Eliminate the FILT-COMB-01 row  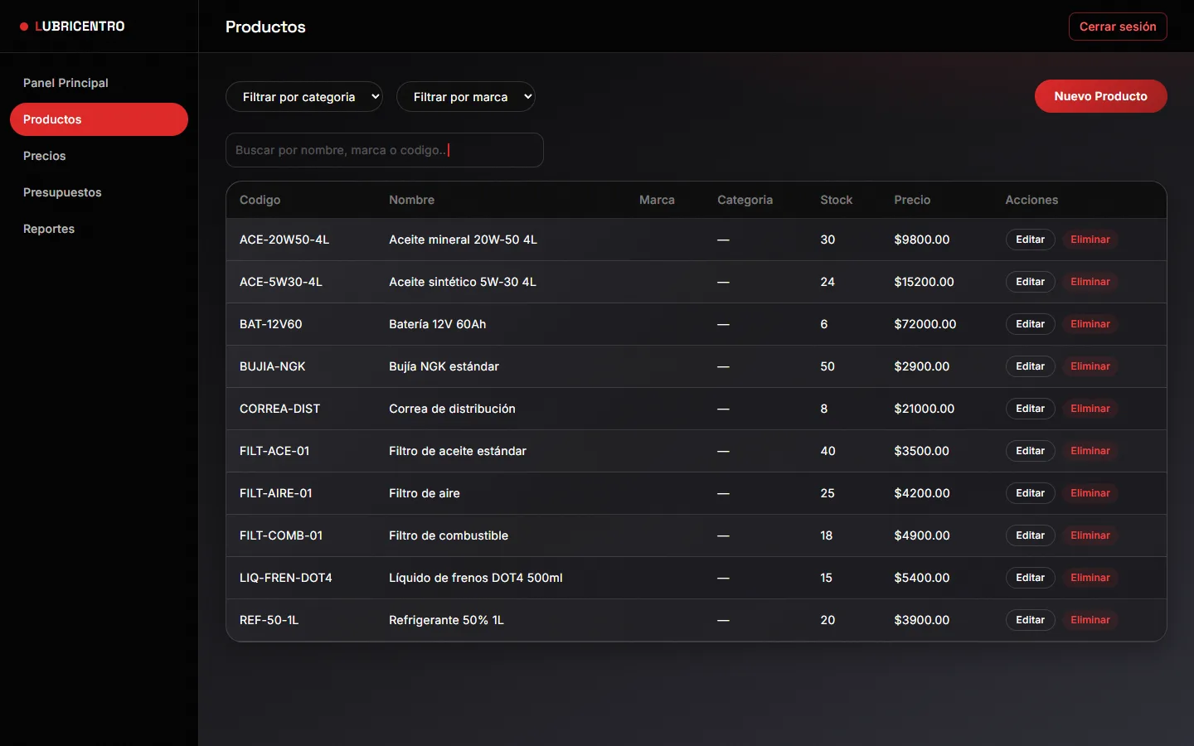(x=1090, y=535)
